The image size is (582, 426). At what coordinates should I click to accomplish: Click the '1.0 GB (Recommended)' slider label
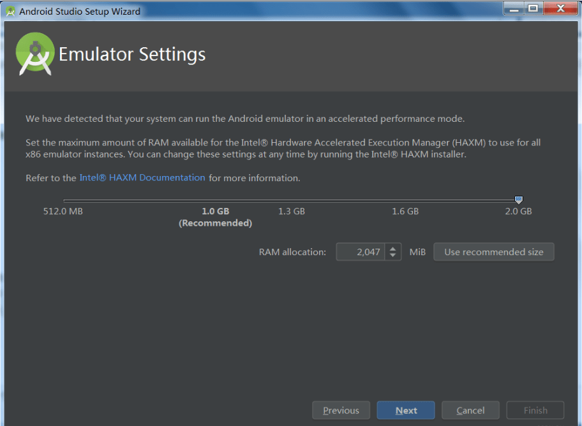(215, 217)
